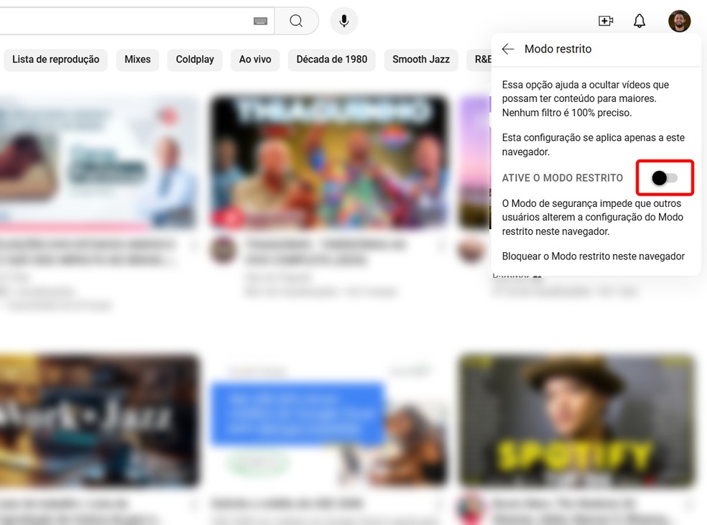Select the Mixes filter chip
Viewport: 707px width, 525px height.
click(137, 60)
